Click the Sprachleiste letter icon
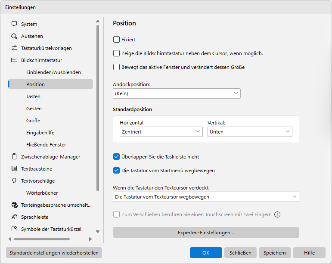The height and width of the screenshot is (264, 332). [14, 217]
